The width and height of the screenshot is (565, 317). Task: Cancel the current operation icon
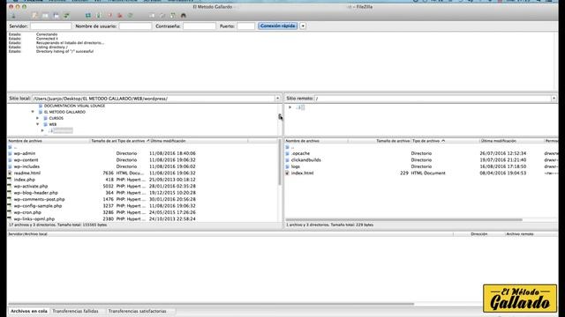(x=109, y=16)
